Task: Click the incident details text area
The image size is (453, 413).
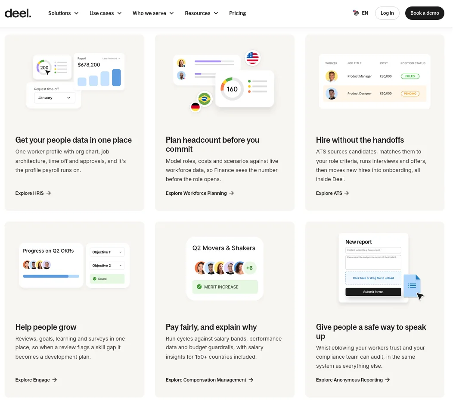Action: (x=373, y=262)
